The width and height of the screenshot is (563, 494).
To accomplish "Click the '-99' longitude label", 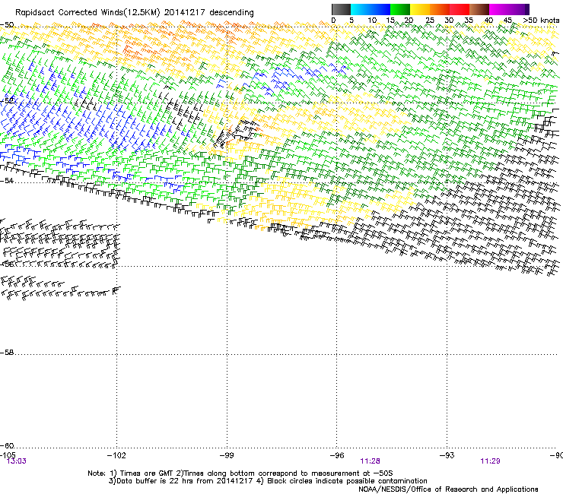I will pos(227,455).
